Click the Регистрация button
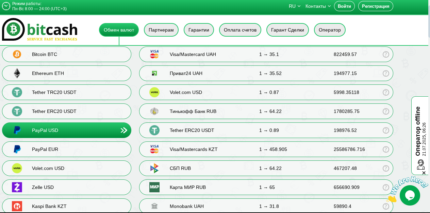430x213 pixels. tap(376, 6)
